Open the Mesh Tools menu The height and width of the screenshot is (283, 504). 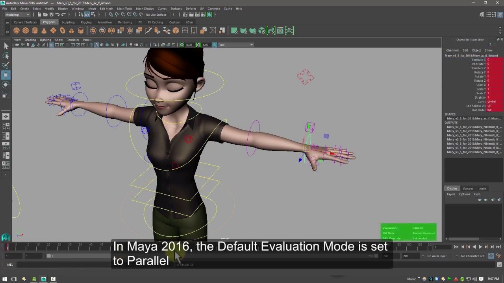pos(124,9)
